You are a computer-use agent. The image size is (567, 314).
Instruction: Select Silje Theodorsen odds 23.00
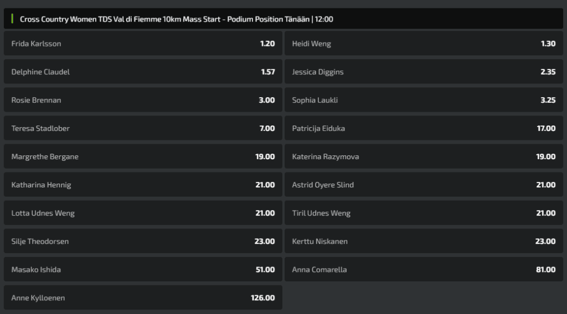(143, 241)
